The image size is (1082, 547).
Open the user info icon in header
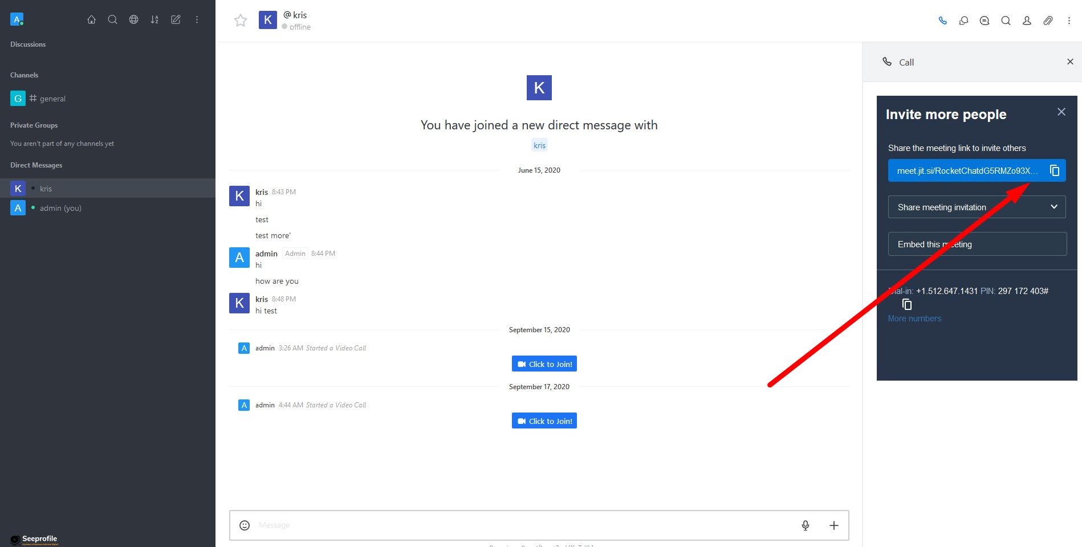1027,21
